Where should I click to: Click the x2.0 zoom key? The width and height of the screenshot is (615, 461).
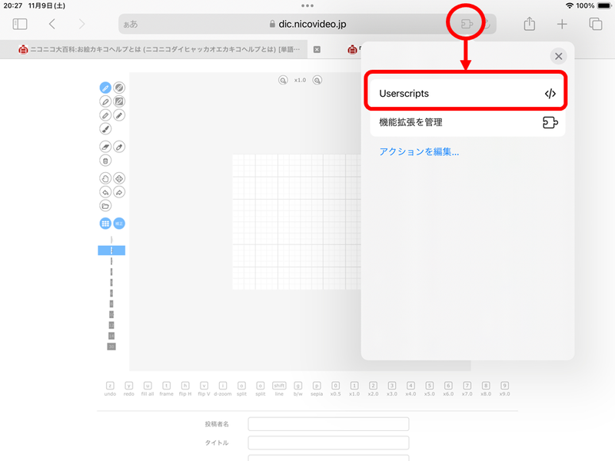tap(373, 389)
